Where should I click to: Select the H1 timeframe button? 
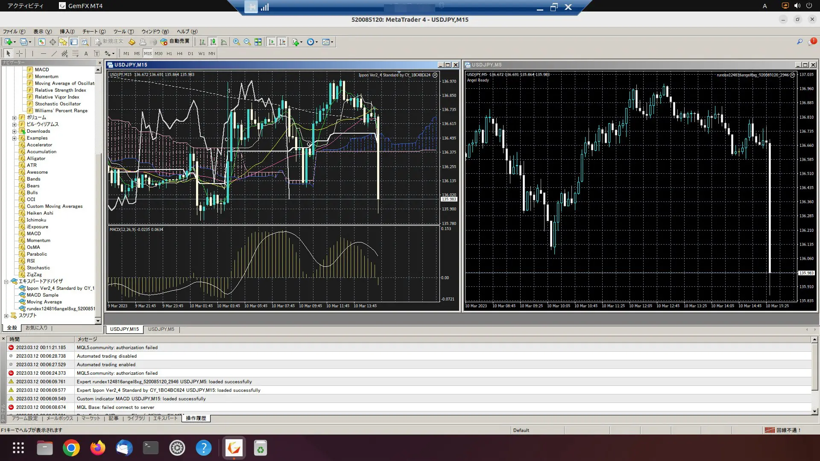tap(169, 53)
